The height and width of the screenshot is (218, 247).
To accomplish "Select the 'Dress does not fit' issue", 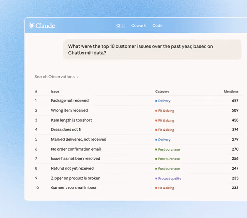I will coord(67,130).
